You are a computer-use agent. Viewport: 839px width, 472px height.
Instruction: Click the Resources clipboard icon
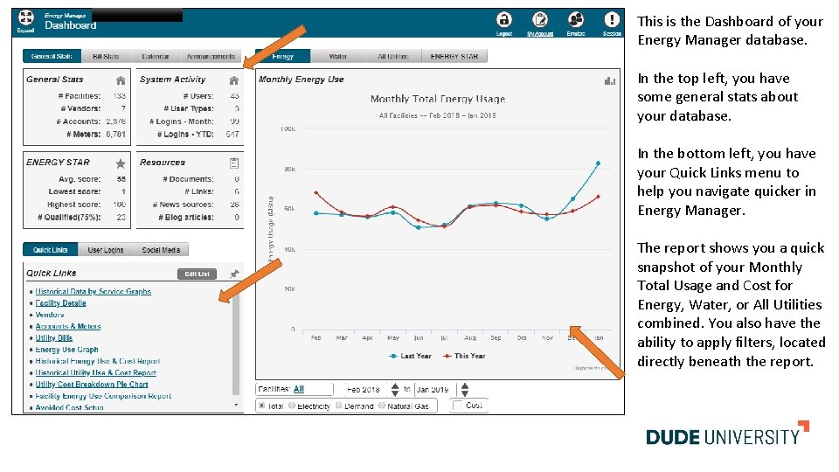(234, 163)
